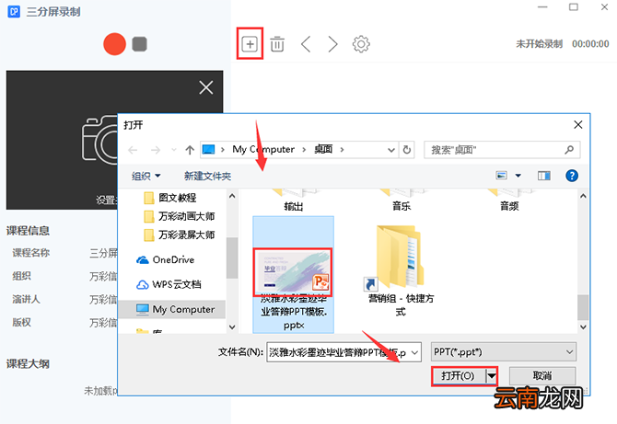The height and width of the screenshot is (424, 617).
Task: Select the 音频 folder
Action: [x=509, y=201]
